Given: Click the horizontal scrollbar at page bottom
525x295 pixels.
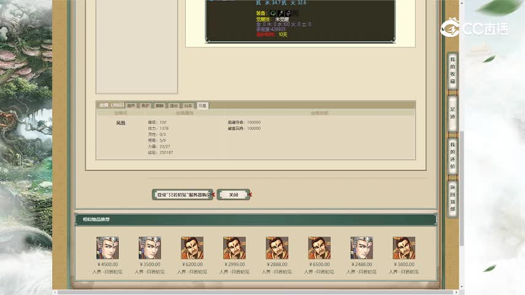Looking at the screenshot, I should click(256, 293).
